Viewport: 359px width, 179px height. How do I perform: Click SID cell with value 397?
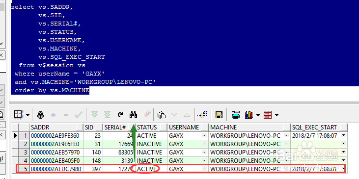coord(93,169)
